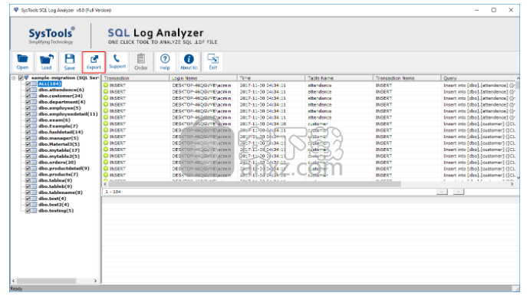The width and height of the screenshot is (527, 296).
Task: Toggle dbo.tableb(9) checkbox
Action: (28, 187)
